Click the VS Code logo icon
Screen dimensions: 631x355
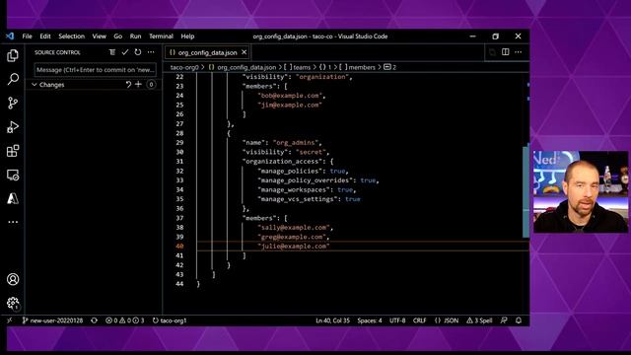click(10, 36)
